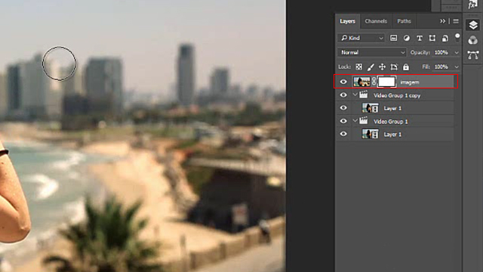483x272 pixels.
Task: Click the Video Group 1 copy filmstrip icon
Action: point(364,94)
